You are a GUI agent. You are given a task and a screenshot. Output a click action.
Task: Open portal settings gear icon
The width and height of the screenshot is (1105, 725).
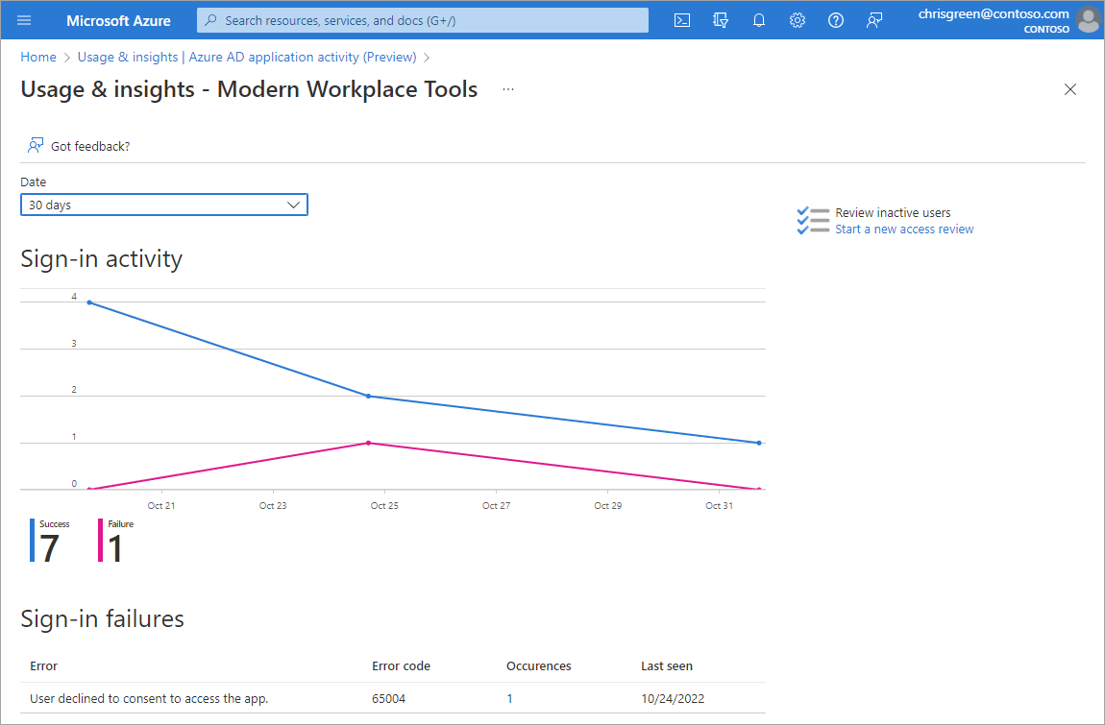(797, 20)
